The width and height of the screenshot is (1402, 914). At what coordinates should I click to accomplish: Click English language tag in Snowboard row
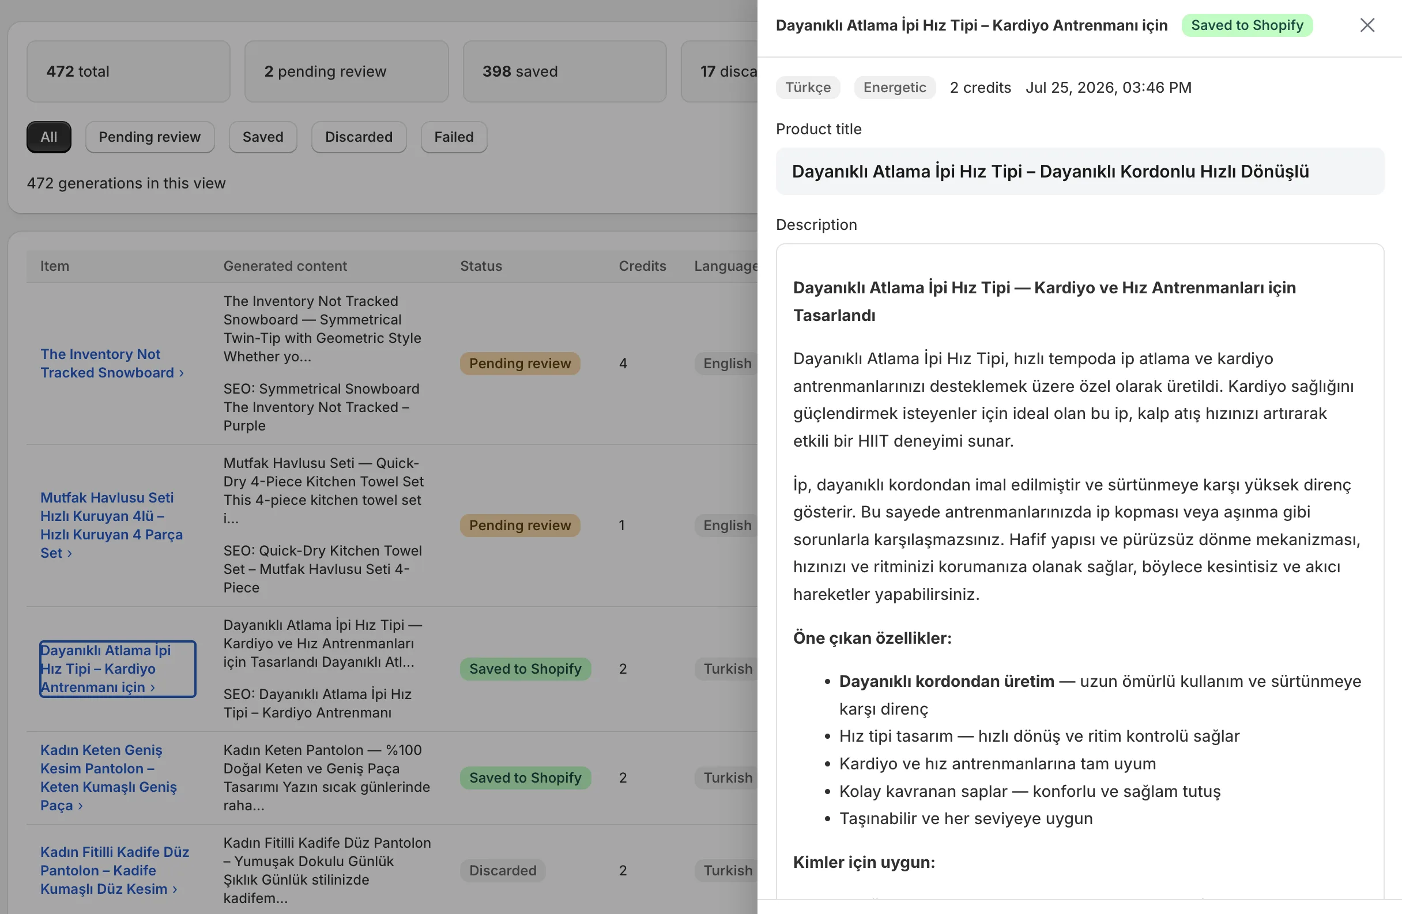tap(727, 364)
